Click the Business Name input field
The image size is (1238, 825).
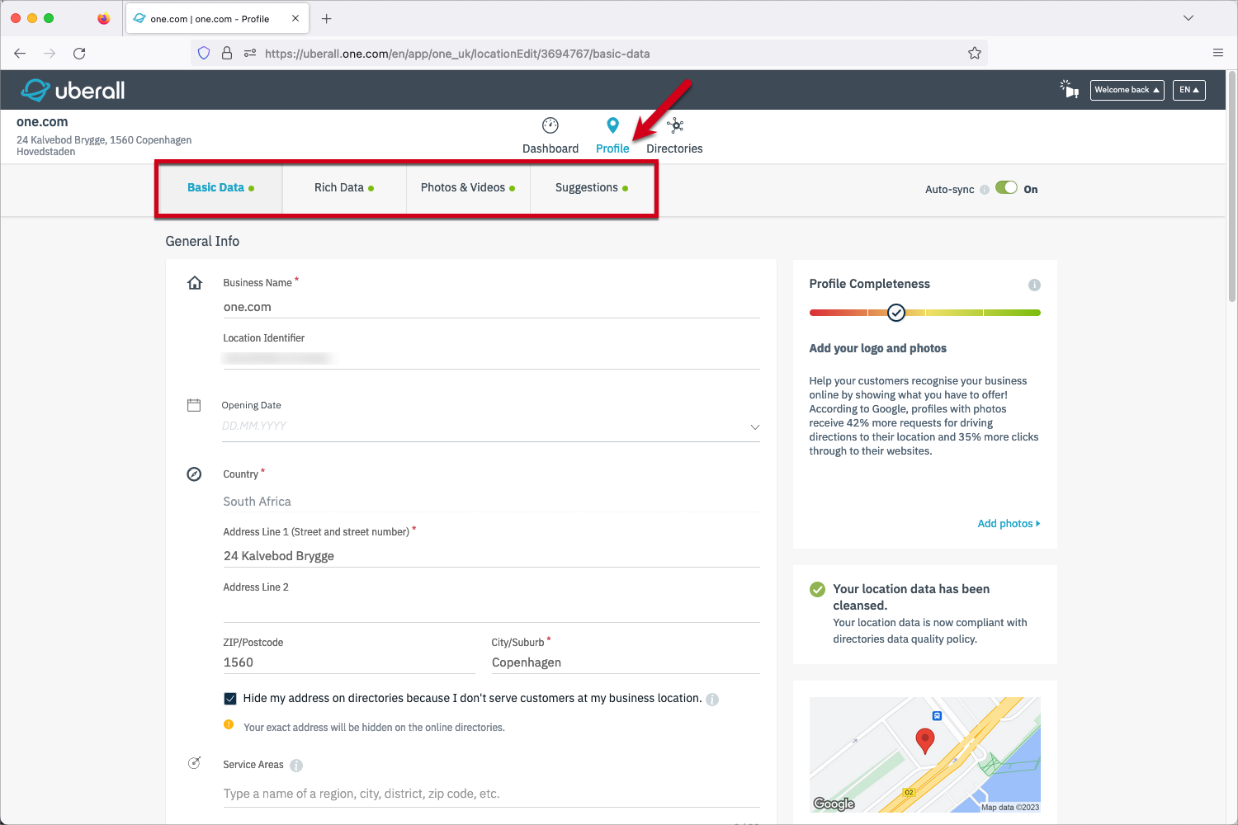tap(490, 307)
